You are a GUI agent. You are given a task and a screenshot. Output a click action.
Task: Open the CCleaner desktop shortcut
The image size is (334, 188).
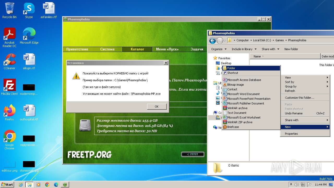pos(9,62)
